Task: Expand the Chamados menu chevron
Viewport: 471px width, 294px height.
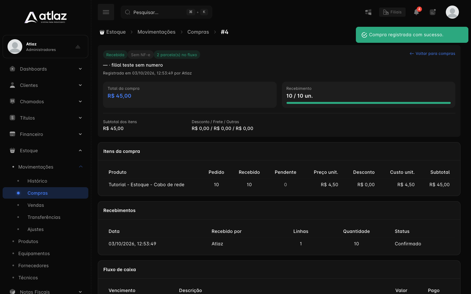Action: coord(80,101)
